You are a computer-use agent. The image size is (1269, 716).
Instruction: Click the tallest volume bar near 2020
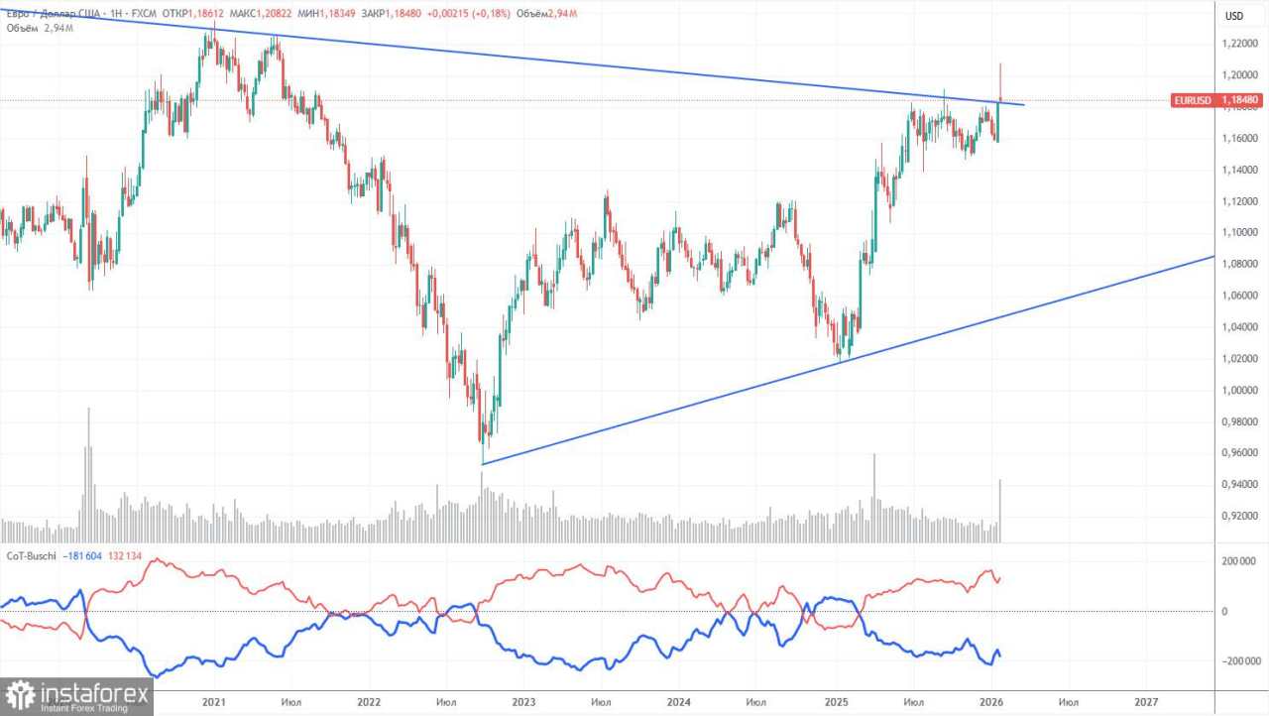88,474
